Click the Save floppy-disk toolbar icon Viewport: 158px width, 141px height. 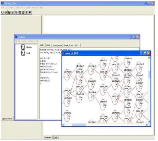point(9,12)
